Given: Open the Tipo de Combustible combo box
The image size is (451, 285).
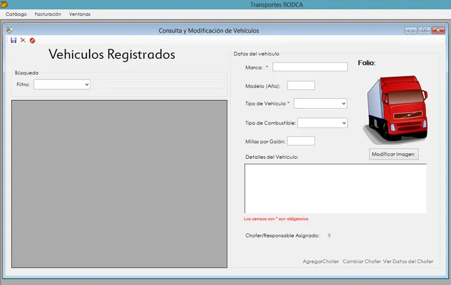Looking at the screenshot, I should [322, 123].
